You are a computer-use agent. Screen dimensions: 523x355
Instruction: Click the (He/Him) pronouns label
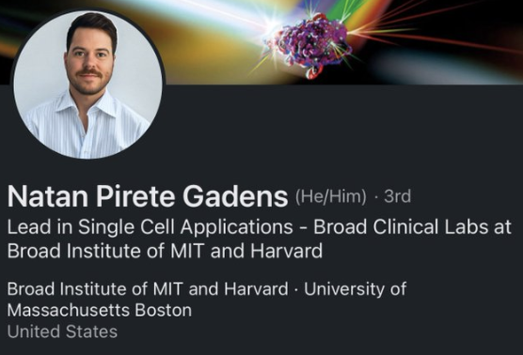click(x=330, y=196)
